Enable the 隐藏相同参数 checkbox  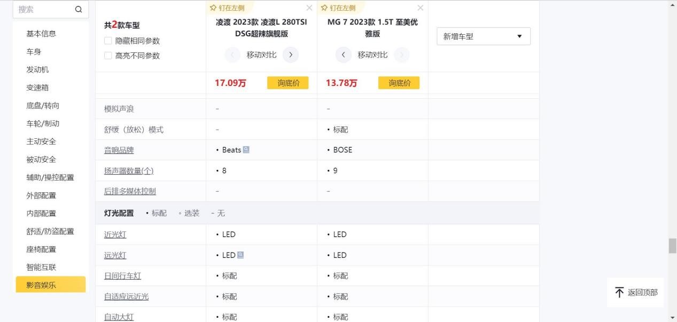click(x=108, y=41)
